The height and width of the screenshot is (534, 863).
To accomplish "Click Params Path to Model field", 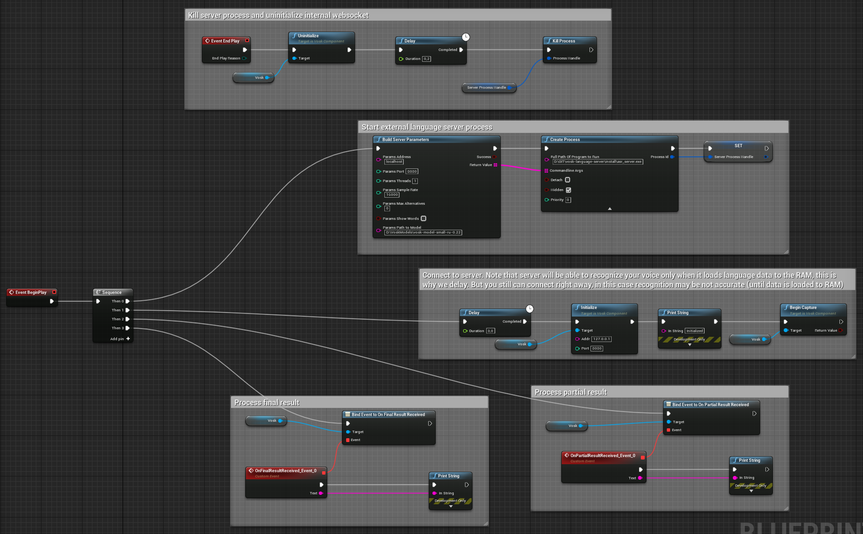I will [x=423, y=233].
